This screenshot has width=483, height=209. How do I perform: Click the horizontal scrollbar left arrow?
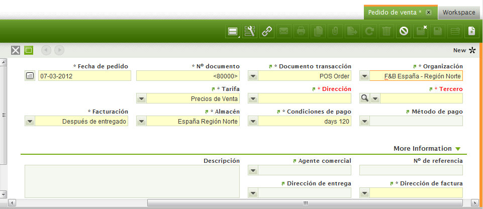click(x=12, y=203)
